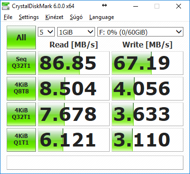Click the Read [MB/s] column header
Viewport: 190px width, 174px height.
click(x=74, y=45)
